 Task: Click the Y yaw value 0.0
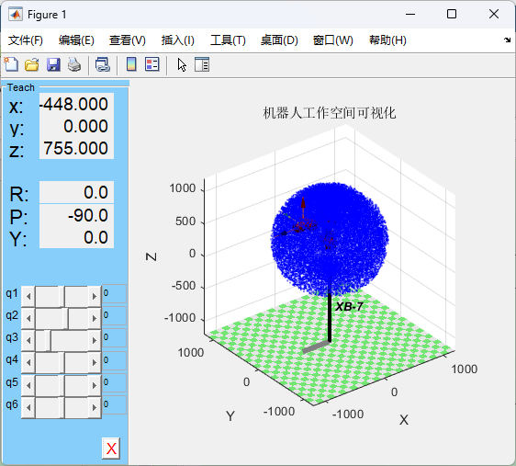pyautogui.click(x=77, y=237)
